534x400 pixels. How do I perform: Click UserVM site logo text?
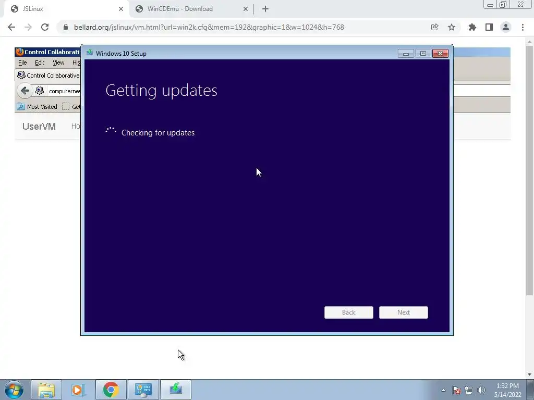click(39, 127)
